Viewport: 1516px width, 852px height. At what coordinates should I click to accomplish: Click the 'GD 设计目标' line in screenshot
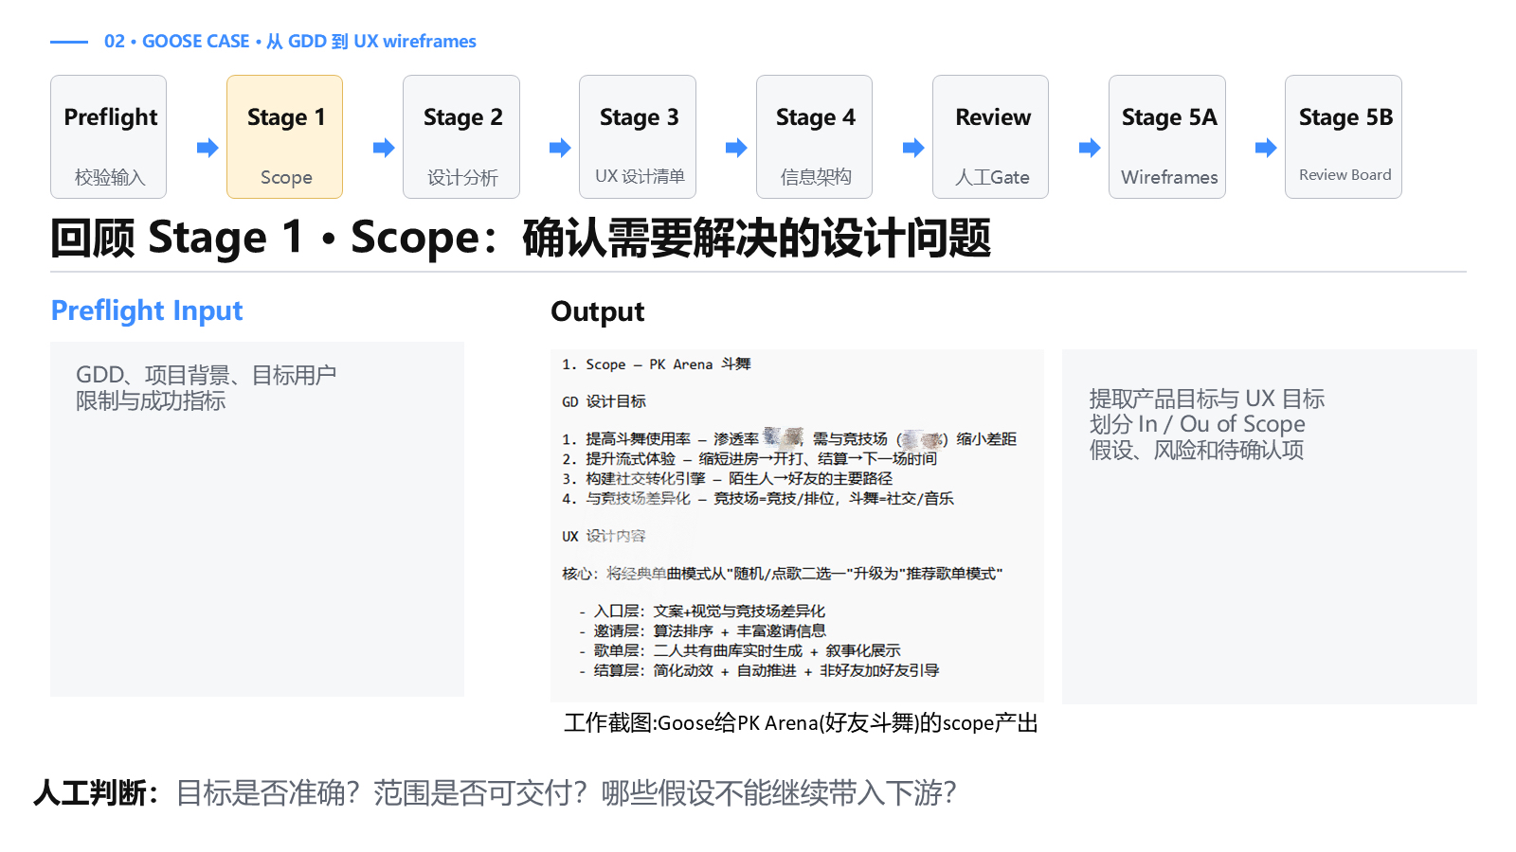tap(604, 401)
